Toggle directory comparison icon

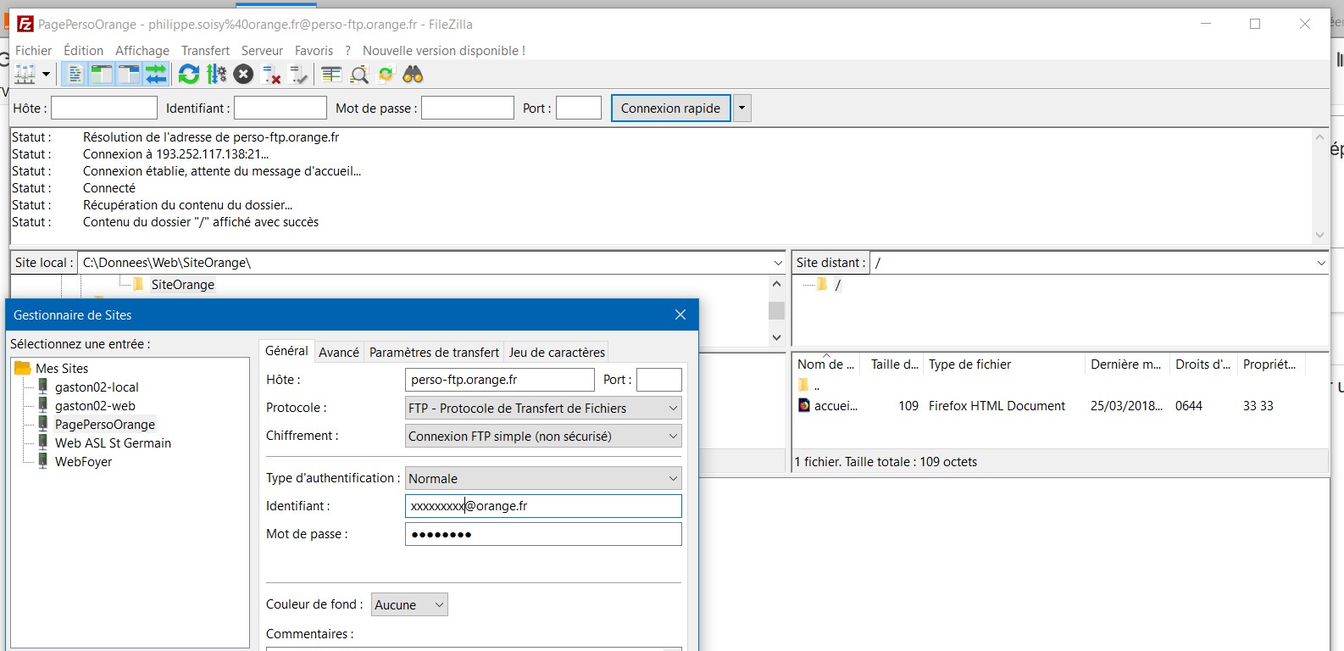359,75
